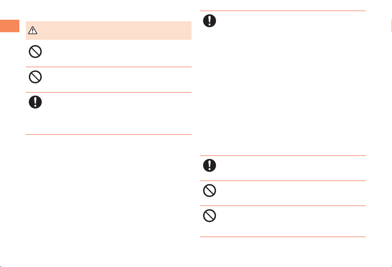
Task: Click the middle exclamation icon in the right column
Action: (209, 165)
